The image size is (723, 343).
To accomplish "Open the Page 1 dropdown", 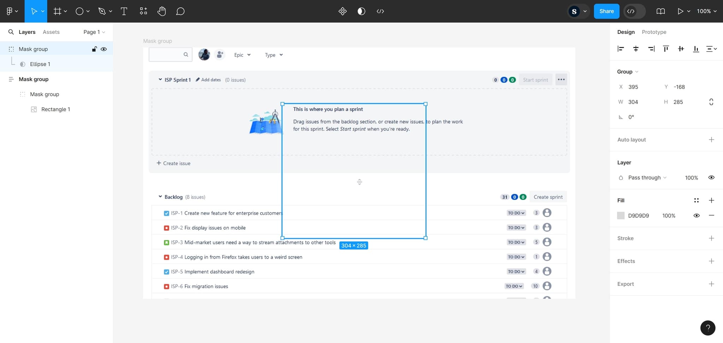I will point(94,32).
